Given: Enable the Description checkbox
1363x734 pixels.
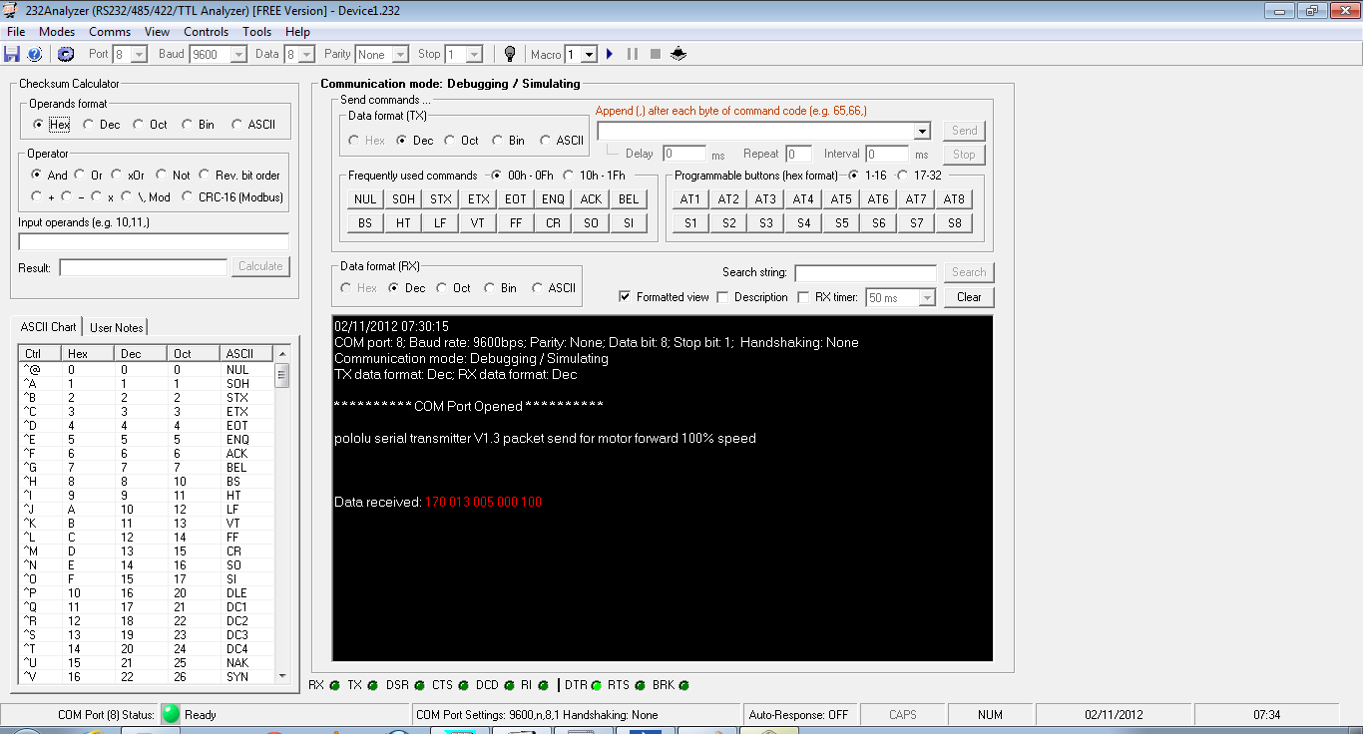Looking at the screenshot, I should tap(723, 297).
